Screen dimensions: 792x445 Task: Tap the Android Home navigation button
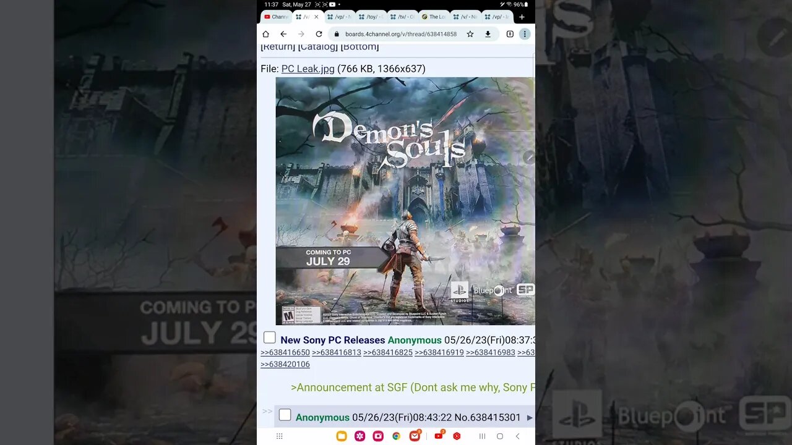(500, 436)
